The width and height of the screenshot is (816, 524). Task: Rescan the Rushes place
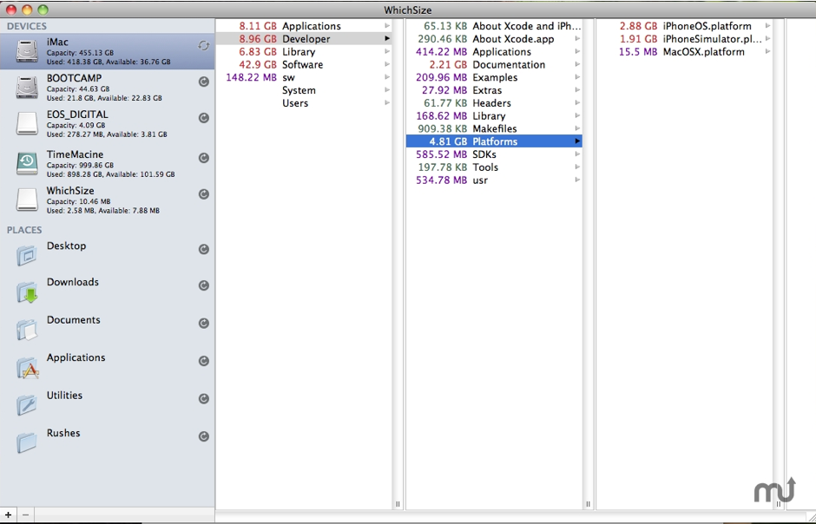(x=204, y=436)
